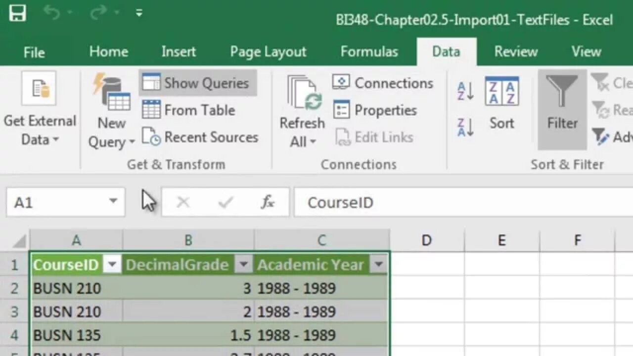Click the DecimalGrade header cell

tap(188, 265)
